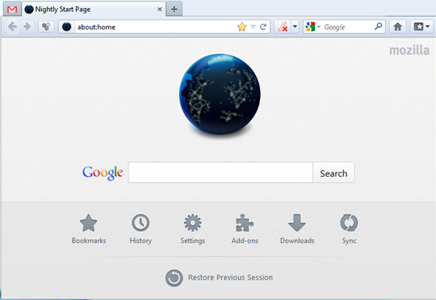This screenshot has width=436, height=300.
Task: Click the Search button
Action: click(x=334, y=172)
